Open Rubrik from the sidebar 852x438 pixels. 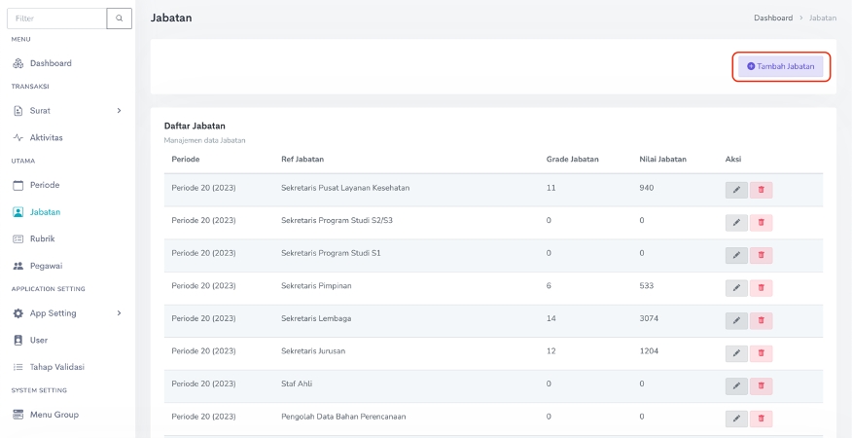[42, 238]
